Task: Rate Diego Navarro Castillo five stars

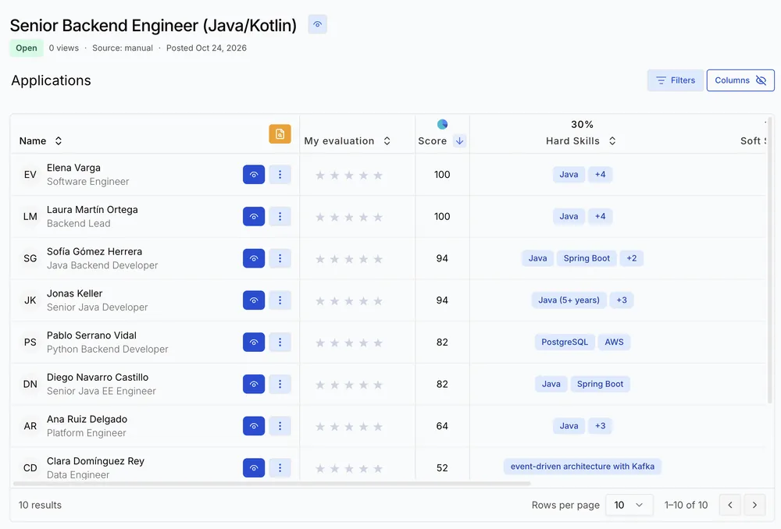Action: [x=378, y=385]
